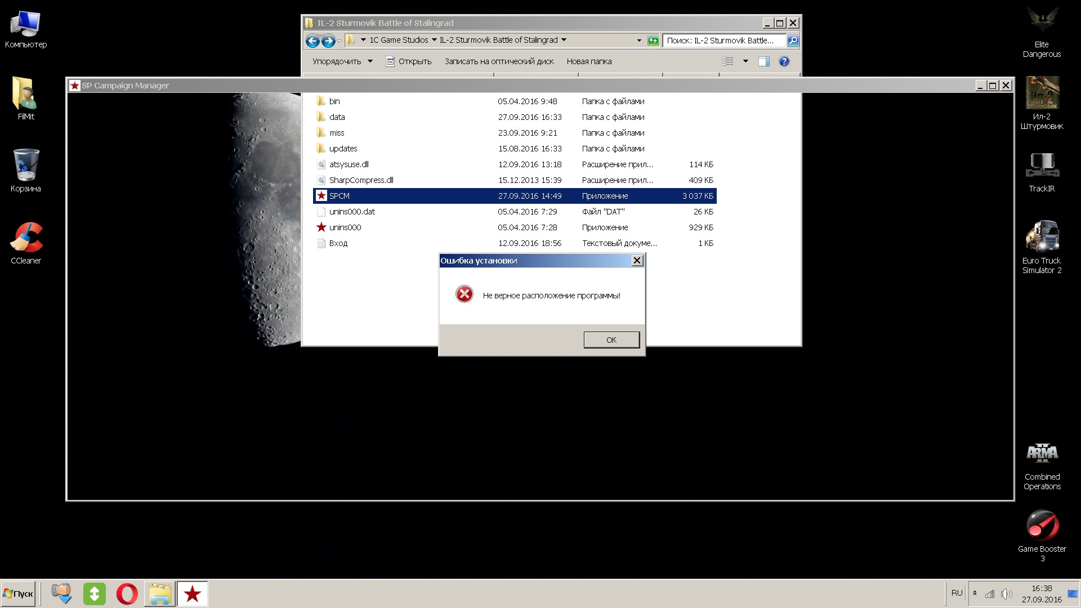Select the SharpCompress.dll file
The image size is (1081, 608).
pyautogui.click(x=515, y=180)
